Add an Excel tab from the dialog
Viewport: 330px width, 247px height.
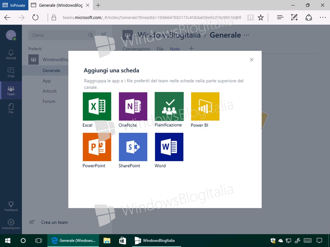[x=97, y=106]
